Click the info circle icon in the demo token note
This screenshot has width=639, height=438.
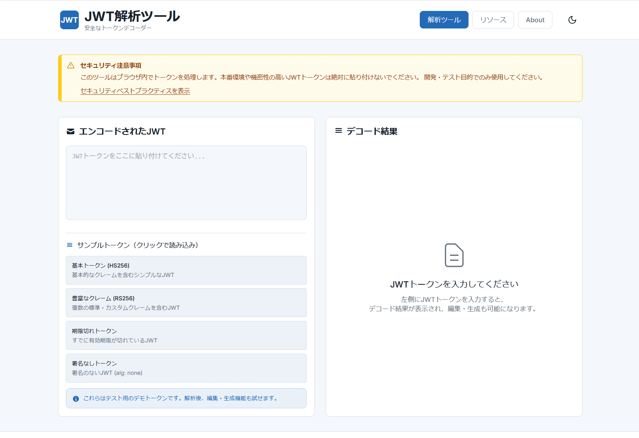(76, 399)
